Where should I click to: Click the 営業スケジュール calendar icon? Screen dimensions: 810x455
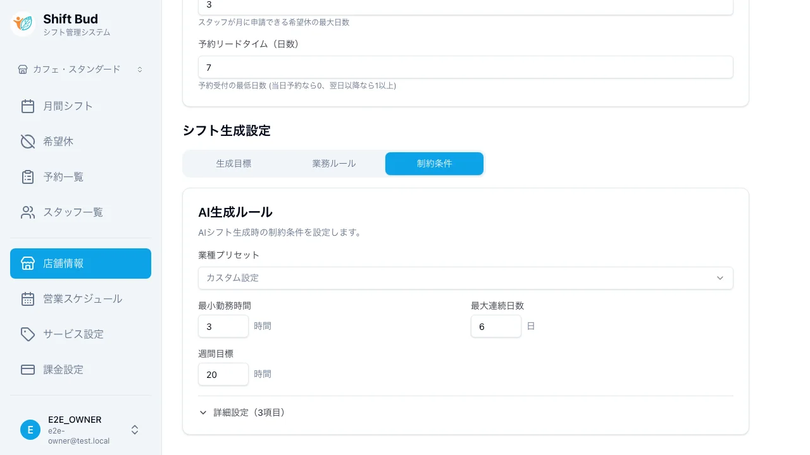(x=28, y=298)
